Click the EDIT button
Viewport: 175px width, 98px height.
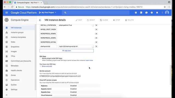click(x=79, y=20)
